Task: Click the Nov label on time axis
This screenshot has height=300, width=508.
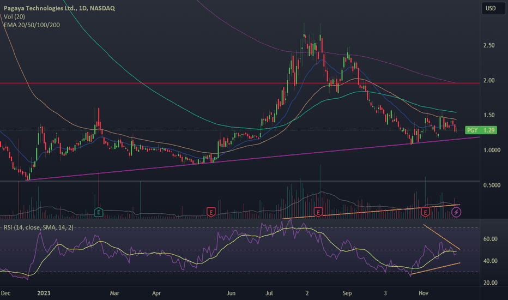Action: click(x=424, y=293)
